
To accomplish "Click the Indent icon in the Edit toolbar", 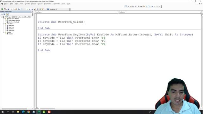I will tap(139, 6).
